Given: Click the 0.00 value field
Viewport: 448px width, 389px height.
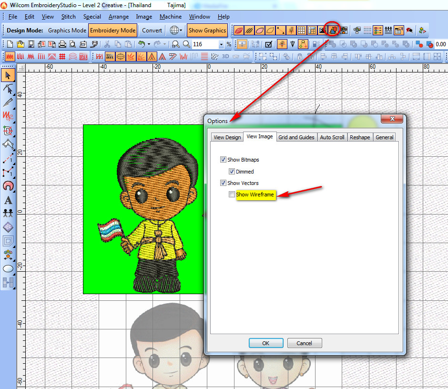Looking at the screenshot, I should pyautogui.click(x=440, y=44).
